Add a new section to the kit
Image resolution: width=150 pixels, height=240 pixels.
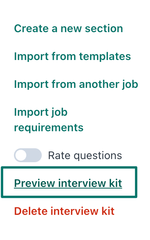point(68,29)
